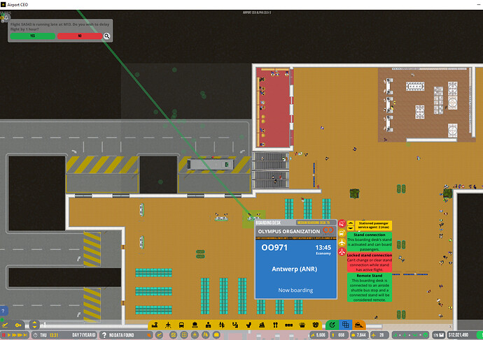Open the seating and bench build menu
The width and height of the screenshot is (483, 340).
(288, 325)
